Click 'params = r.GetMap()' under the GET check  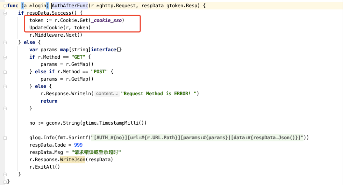(x=67, y=64)
